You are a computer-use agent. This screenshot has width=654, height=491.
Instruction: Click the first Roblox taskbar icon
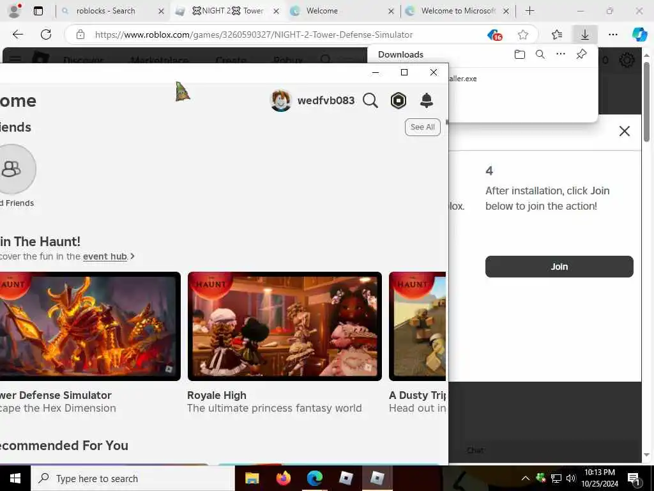pos(346,478)
